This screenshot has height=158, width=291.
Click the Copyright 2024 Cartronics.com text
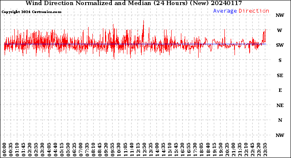click(31, 12)
